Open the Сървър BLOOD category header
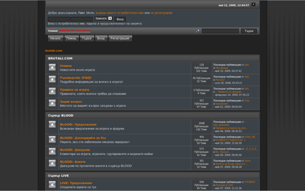 pos(60,116)
